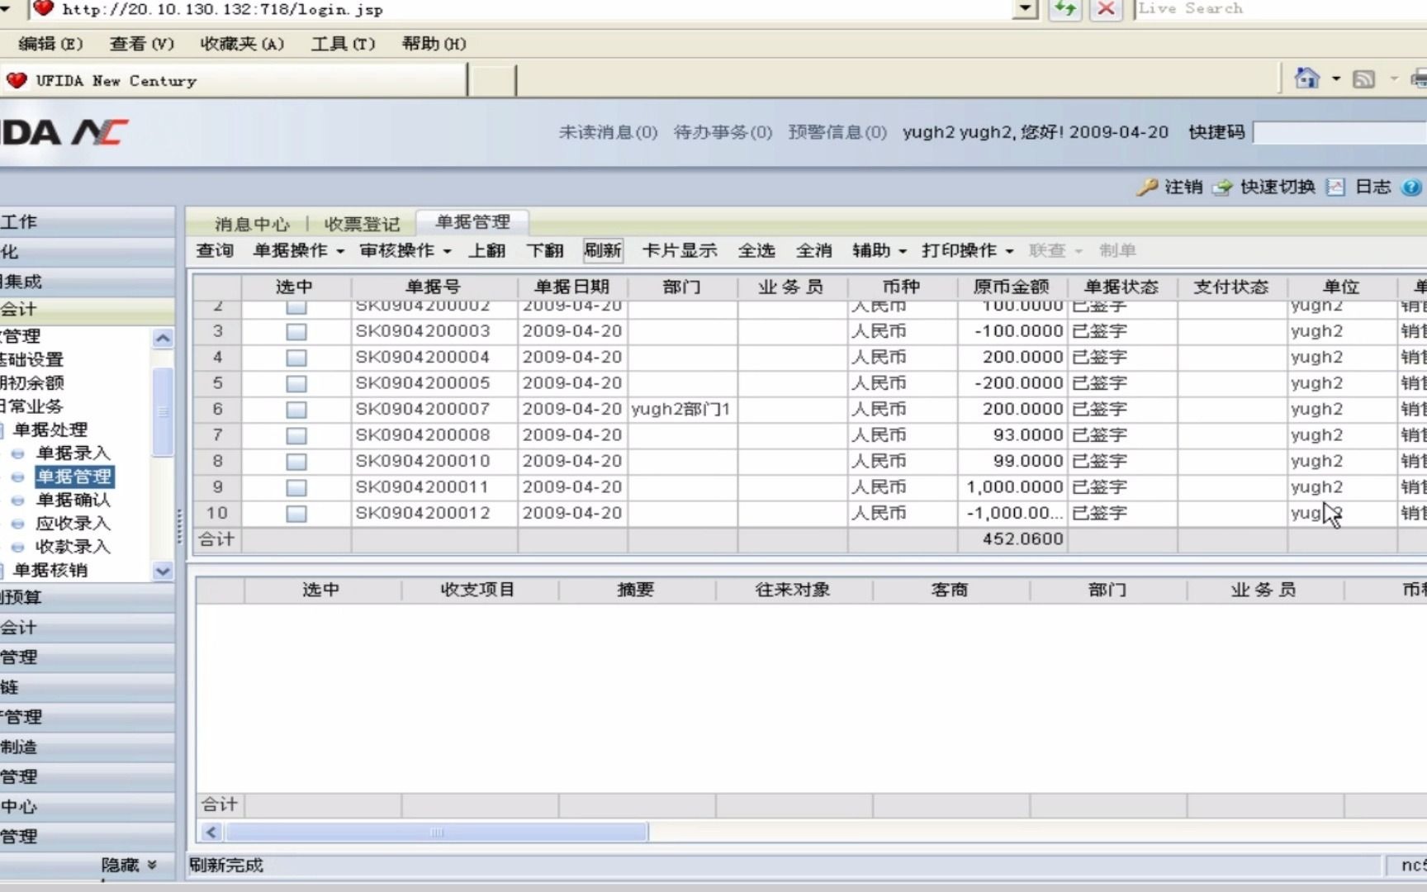The image size is (1427, 892).
Task: Open the 帮助(H) menu
Action: point(434,44)
